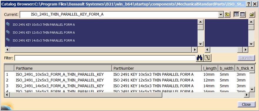
Task: Open the query builder icon beside binoculars
Action: click(x=207, y=58)
